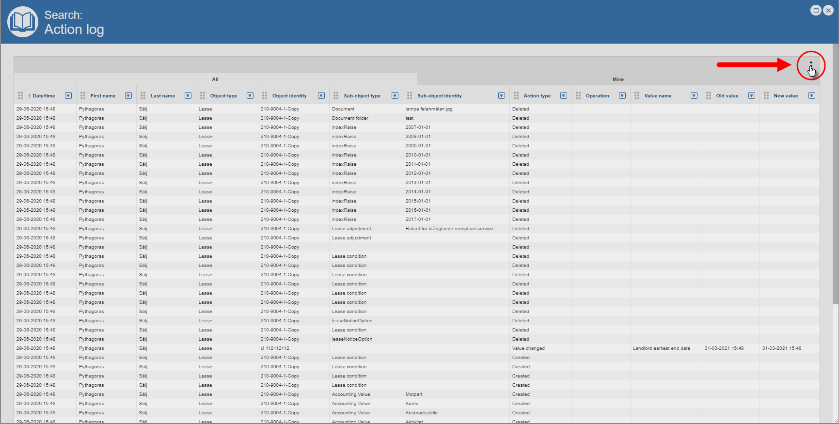Open the Sub-object identity filter dropdown
The image size is (839, 424).
click(x=502, y=95)
